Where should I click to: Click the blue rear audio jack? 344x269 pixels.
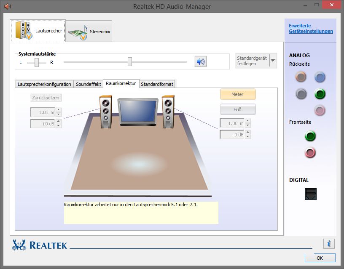pyautogui.click(x=320, y=77)
